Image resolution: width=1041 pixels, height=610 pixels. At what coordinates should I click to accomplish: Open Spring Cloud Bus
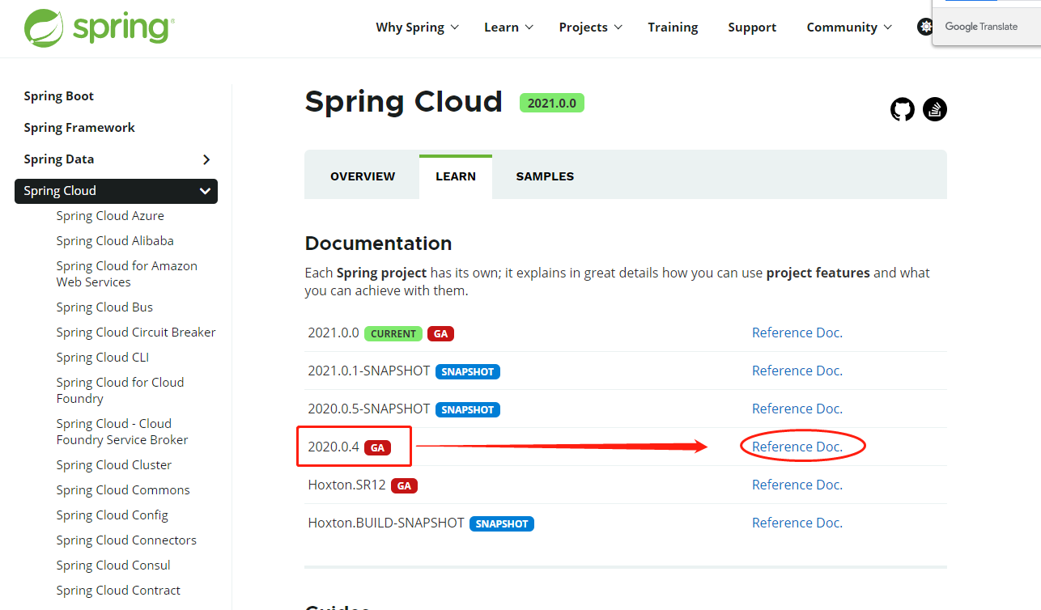(x=104, y=307)
